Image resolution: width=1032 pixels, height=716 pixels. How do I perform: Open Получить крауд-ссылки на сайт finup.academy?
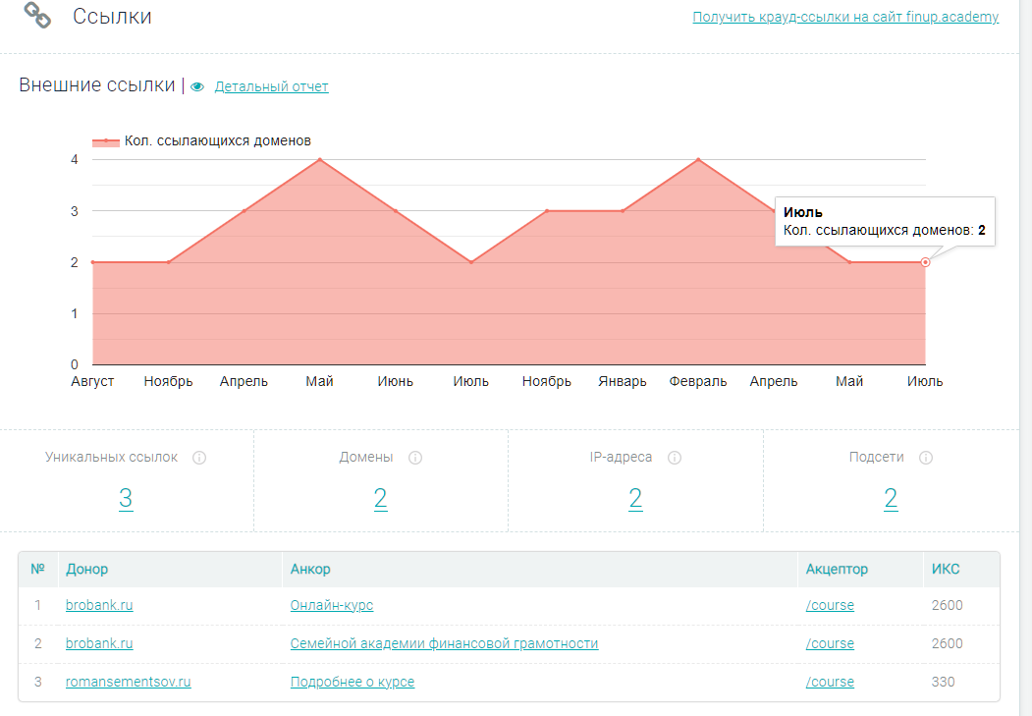coord(844,17)
